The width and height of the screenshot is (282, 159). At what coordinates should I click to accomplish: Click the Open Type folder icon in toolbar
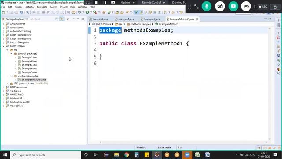[117, 12]
